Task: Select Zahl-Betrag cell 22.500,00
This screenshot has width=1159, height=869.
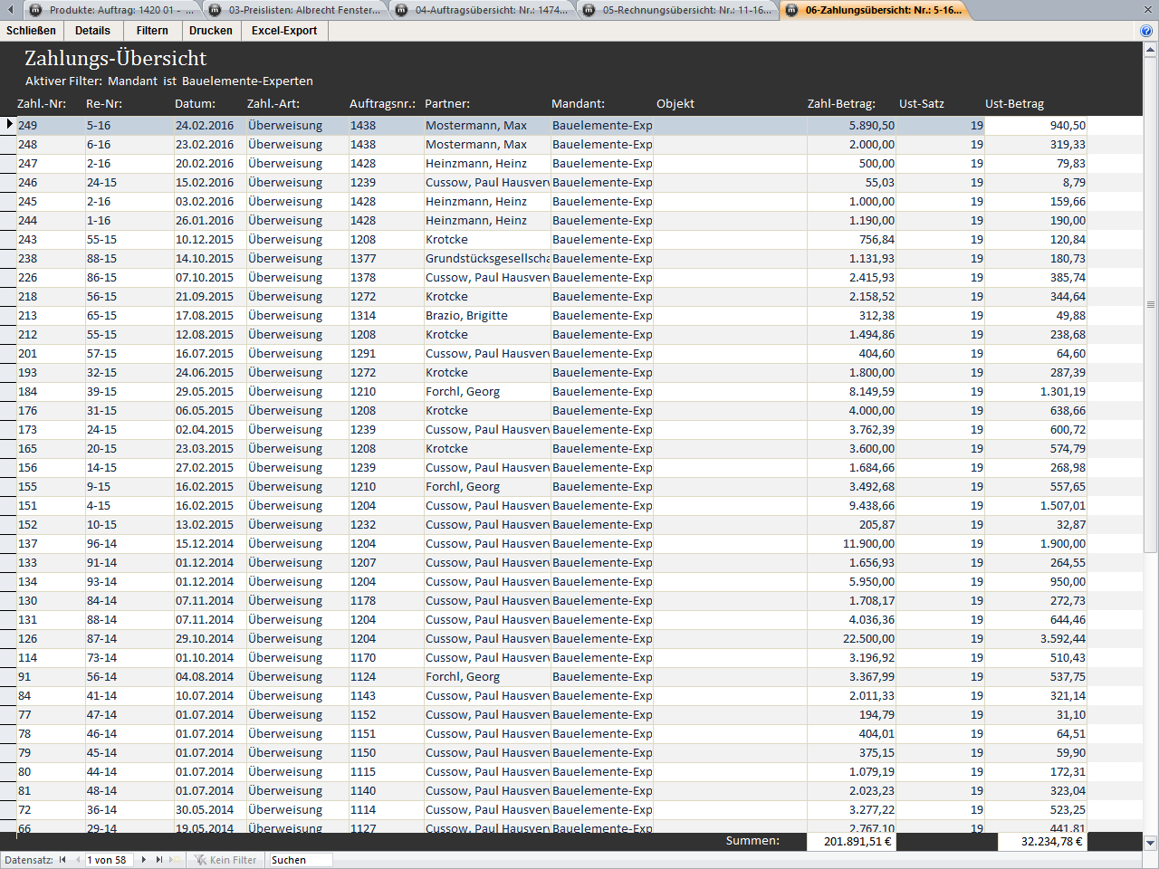Action: click(x=851, y=639)
